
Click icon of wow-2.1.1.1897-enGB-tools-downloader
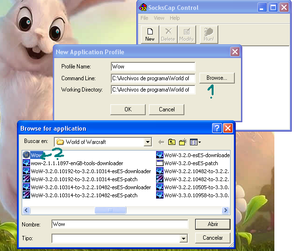(26, 163)
